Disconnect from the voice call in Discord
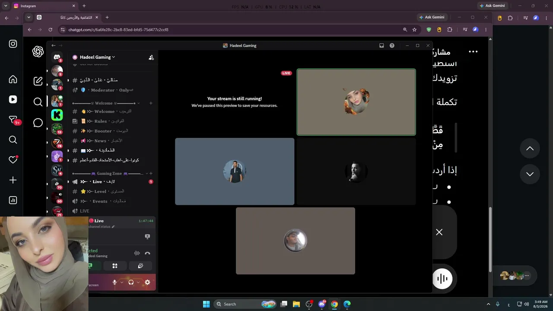The width and height of the screenshot is (553, 311). pos(147,254)
